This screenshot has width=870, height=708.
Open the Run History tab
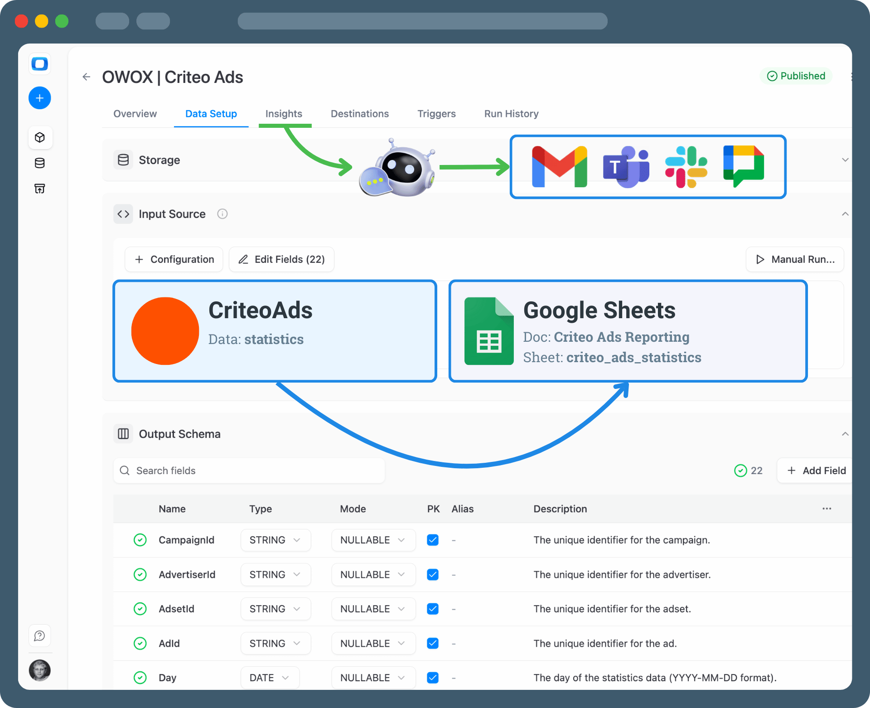511,114
